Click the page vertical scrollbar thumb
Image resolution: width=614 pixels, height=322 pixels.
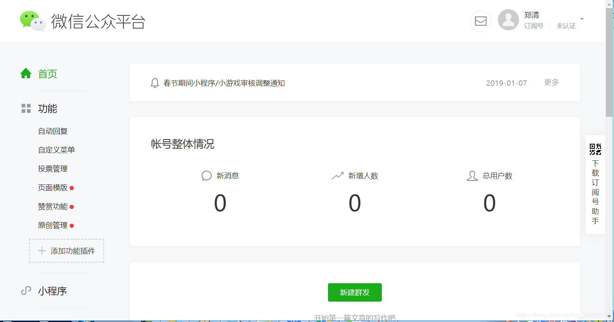609,62
